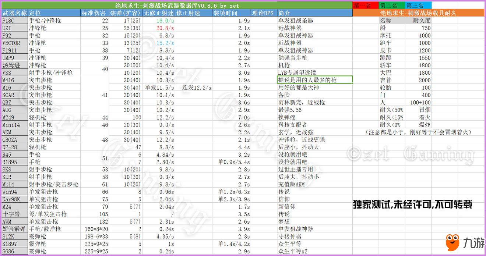
Task: Select the P18C weapon name cell
Action: click(14, 21)
